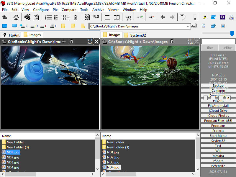Viewport: 236px width, 177px height.
Task: Switch to drive E
Action: pos(44,26)
